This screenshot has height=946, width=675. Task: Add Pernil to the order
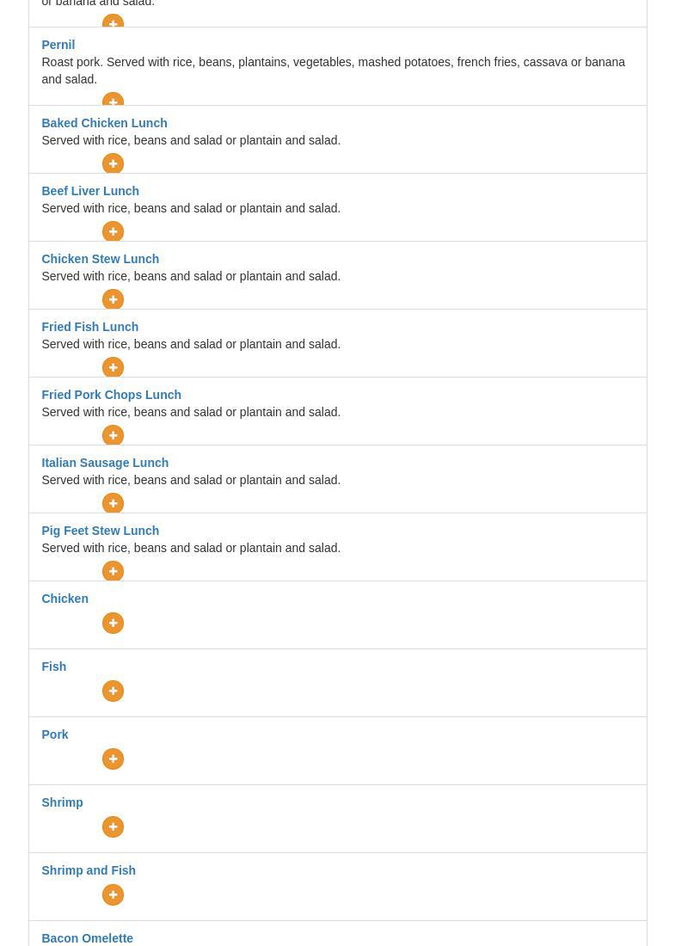(113, 101)
